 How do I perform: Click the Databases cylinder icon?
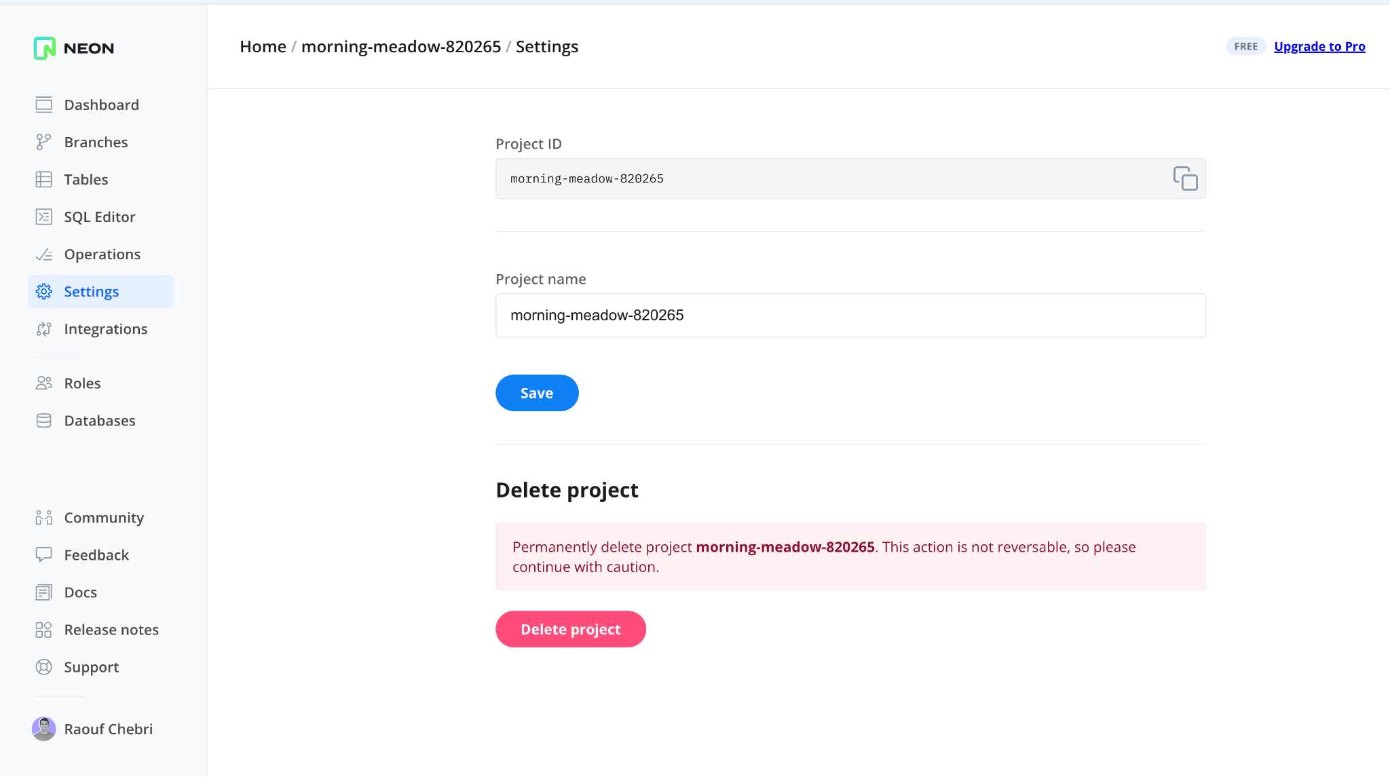point(44,421)
